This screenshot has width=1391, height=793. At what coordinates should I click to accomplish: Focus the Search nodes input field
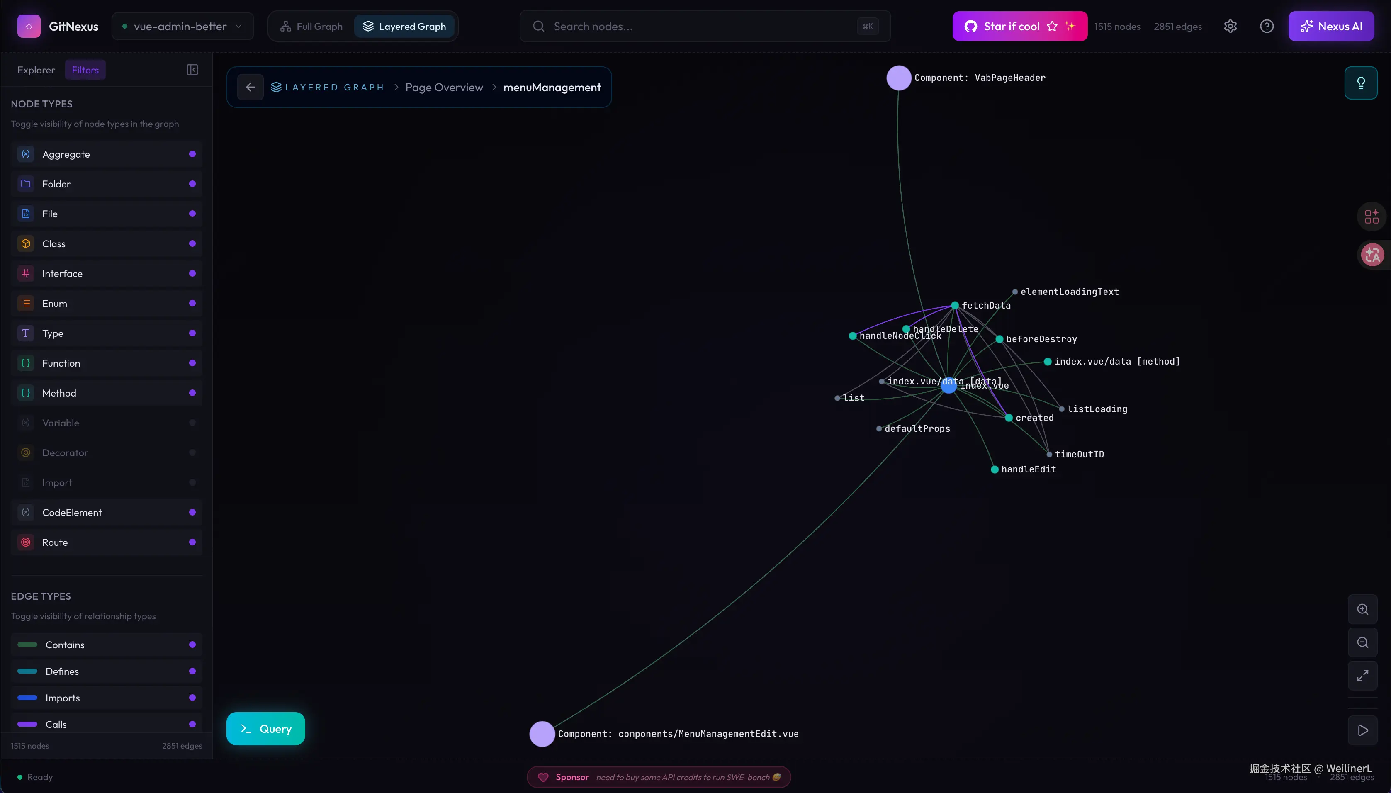point(705,26)
